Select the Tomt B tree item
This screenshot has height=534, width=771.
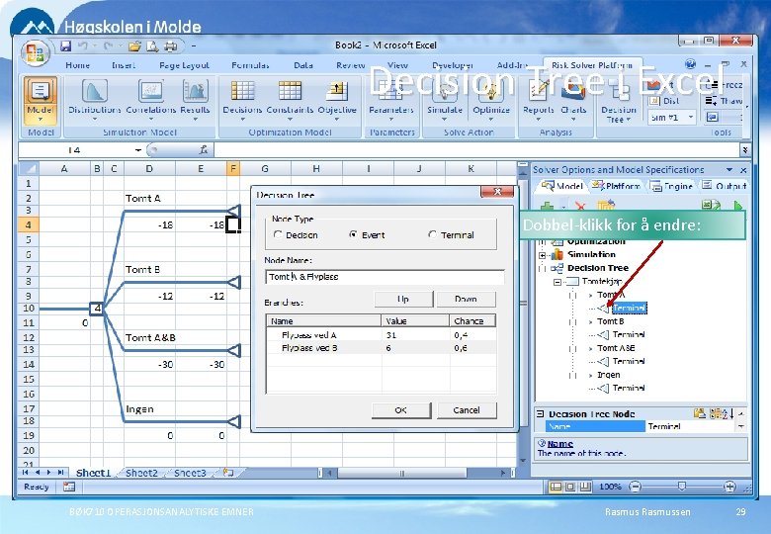coord(610,321)
